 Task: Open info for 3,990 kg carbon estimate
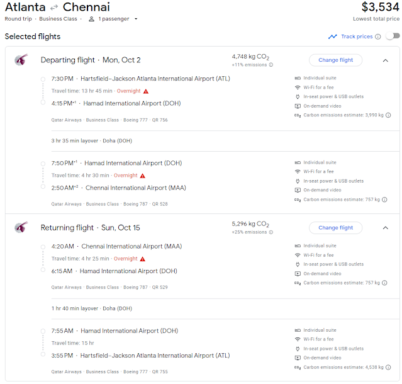pos(388,115)
